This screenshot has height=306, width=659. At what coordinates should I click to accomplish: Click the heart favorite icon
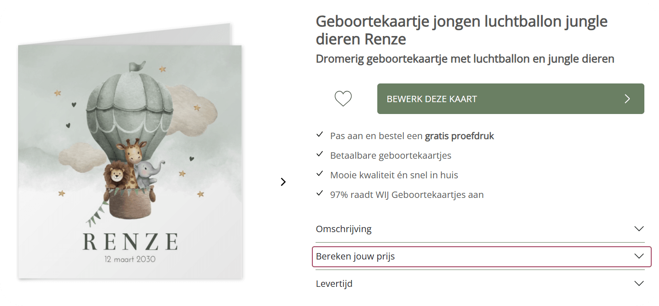pos(343,99)
